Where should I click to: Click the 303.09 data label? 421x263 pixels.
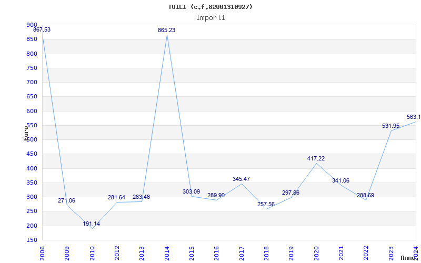tap(192, 191)
